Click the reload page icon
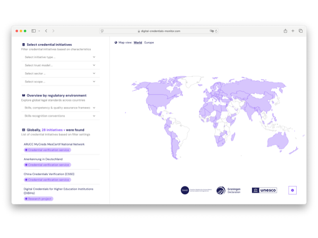318x238 pixels. pos(216,31)
